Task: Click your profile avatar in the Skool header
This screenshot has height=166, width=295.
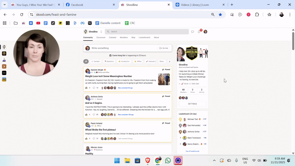Action: [x=205, y=32]
